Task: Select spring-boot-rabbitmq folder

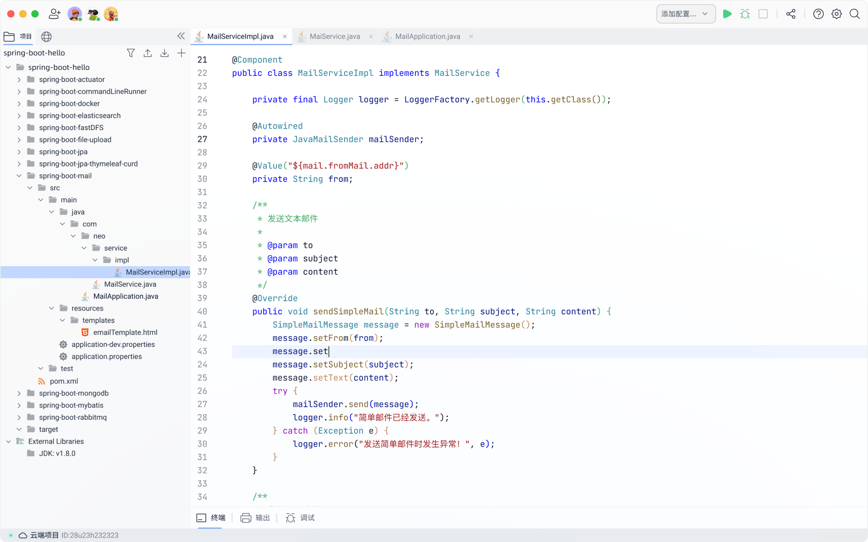Action: coord(73,417)
